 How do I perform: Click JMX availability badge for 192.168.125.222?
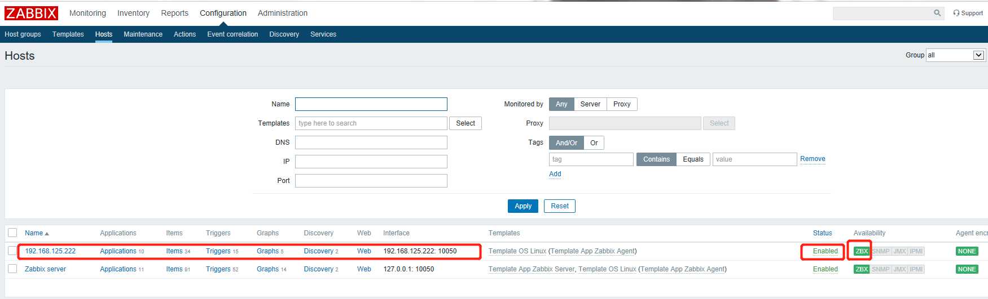[900, 251]
